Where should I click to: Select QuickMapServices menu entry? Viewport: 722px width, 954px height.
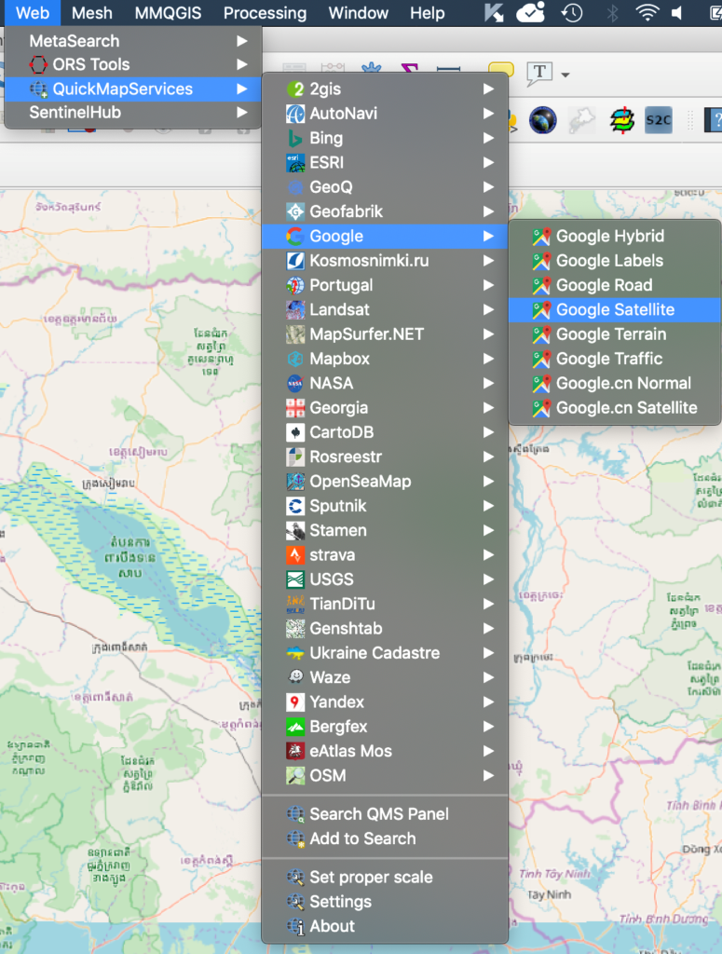(132, 89)
